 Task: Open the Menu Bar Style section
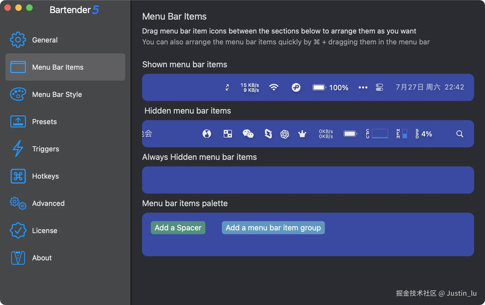[57, 94]
